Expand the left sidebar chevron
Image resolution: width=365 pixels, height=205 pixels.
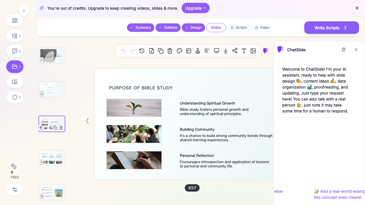point(24,11)
